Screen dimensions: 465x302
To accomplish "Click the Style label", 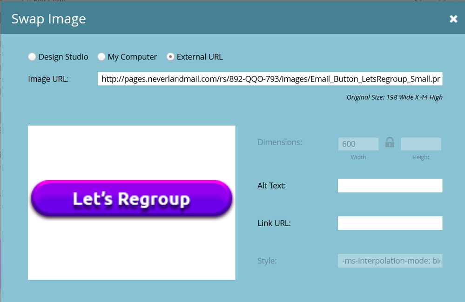I will [x=267, y=261].
